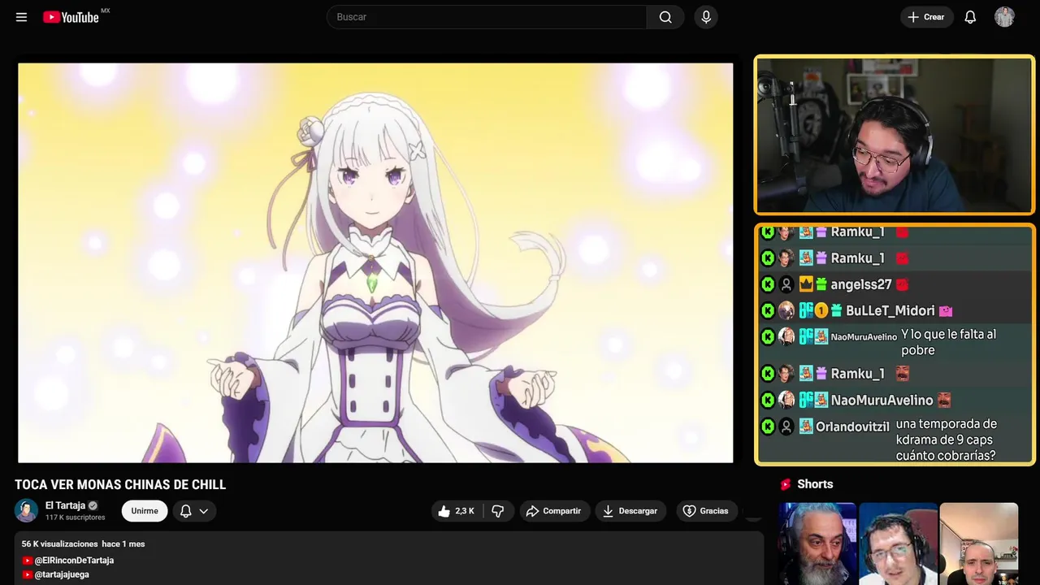
Task: Open El Tartaja channel name link
Action: (x=65, y=505)
